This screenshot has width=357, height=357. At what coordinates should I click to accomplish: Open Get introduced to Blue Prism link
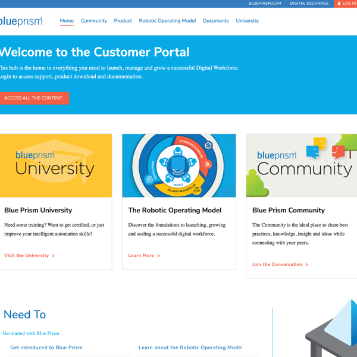(46, 347)
